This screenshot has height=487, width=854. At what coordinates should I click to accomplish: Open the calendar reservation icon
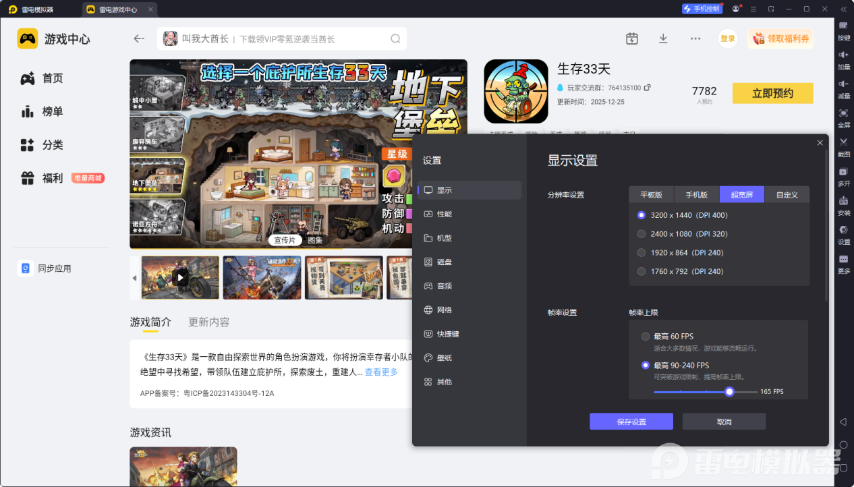pyautogui.click(x=631, y=38)
